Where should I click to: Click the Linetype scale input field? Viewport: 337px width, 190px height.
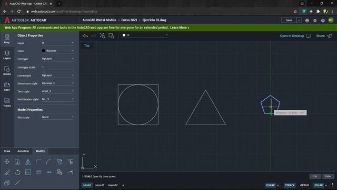[58, 67]
